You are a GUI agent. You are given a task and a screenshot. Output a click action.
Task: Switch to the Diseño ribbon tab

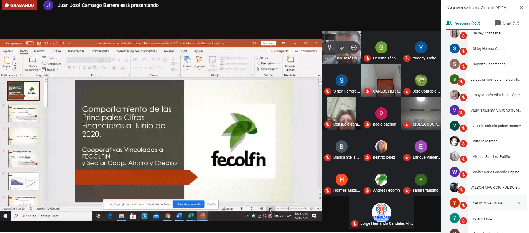click(x=56, y=51)
